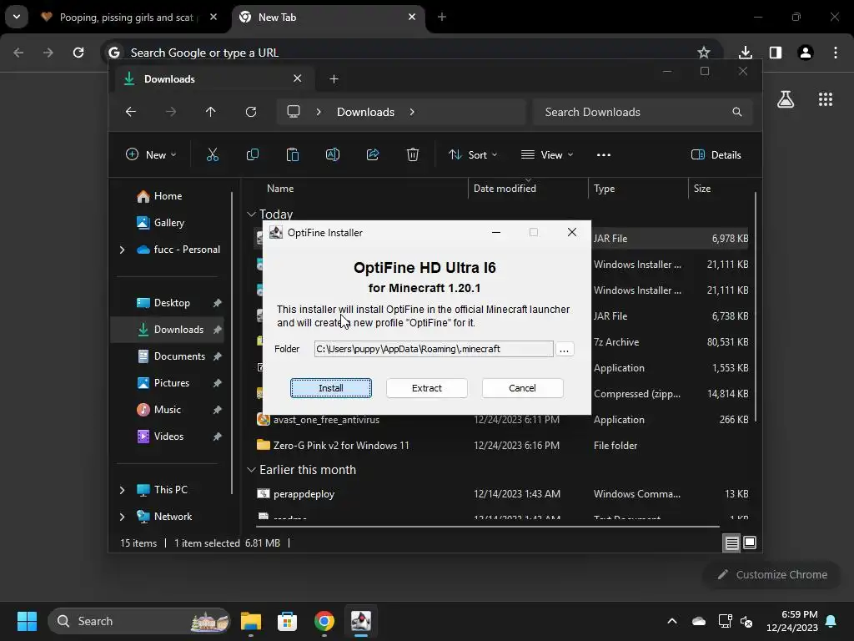Select Zero-G Pink v2 for Windows 11 folder

pos(341,446)
